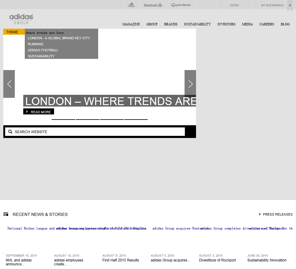Open the National Hockey League image link

pyautogui.click(x=31, y=229)
